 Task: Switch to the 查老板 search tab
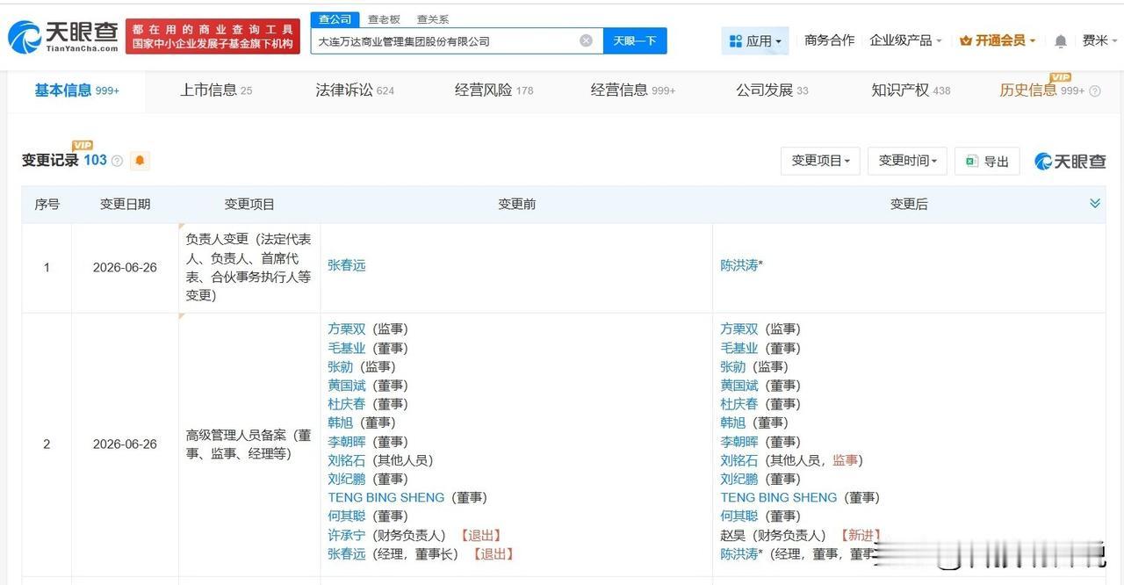[x=383, y=19]
